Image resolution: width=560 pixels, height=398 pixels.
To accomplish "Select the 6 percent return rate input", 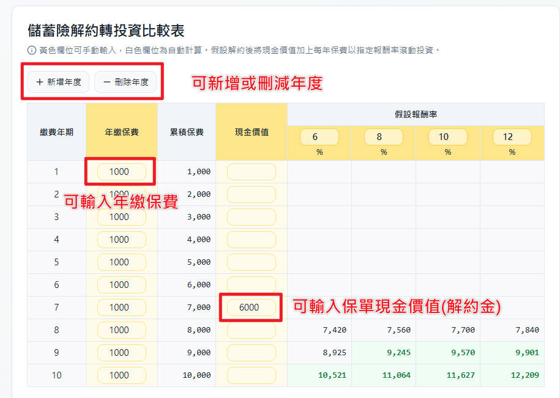I will (319, 137).
